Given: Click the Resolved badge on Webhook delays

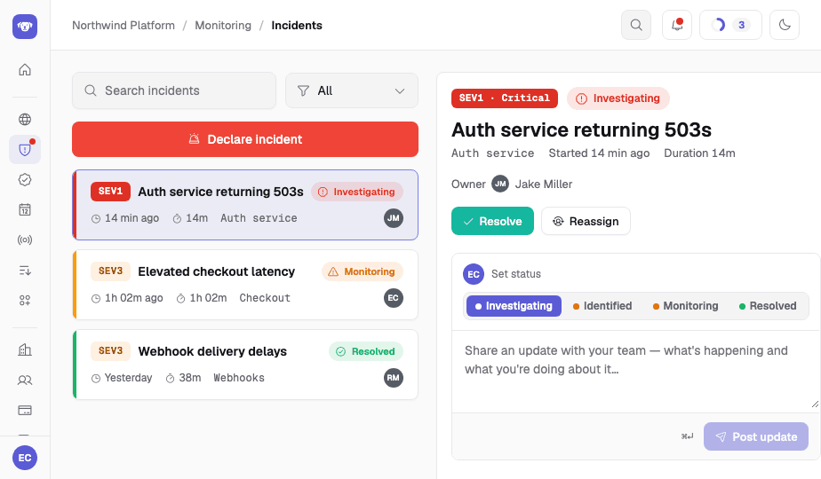Looking at the screenshot, I should click(x=365, y=351).
